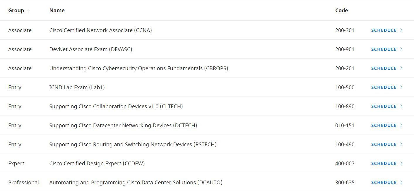Click the arrow icon next to CLTECH's Schedule
This screenshot has height=194, width=414.
pyautogui.click(x=401, y=106)
